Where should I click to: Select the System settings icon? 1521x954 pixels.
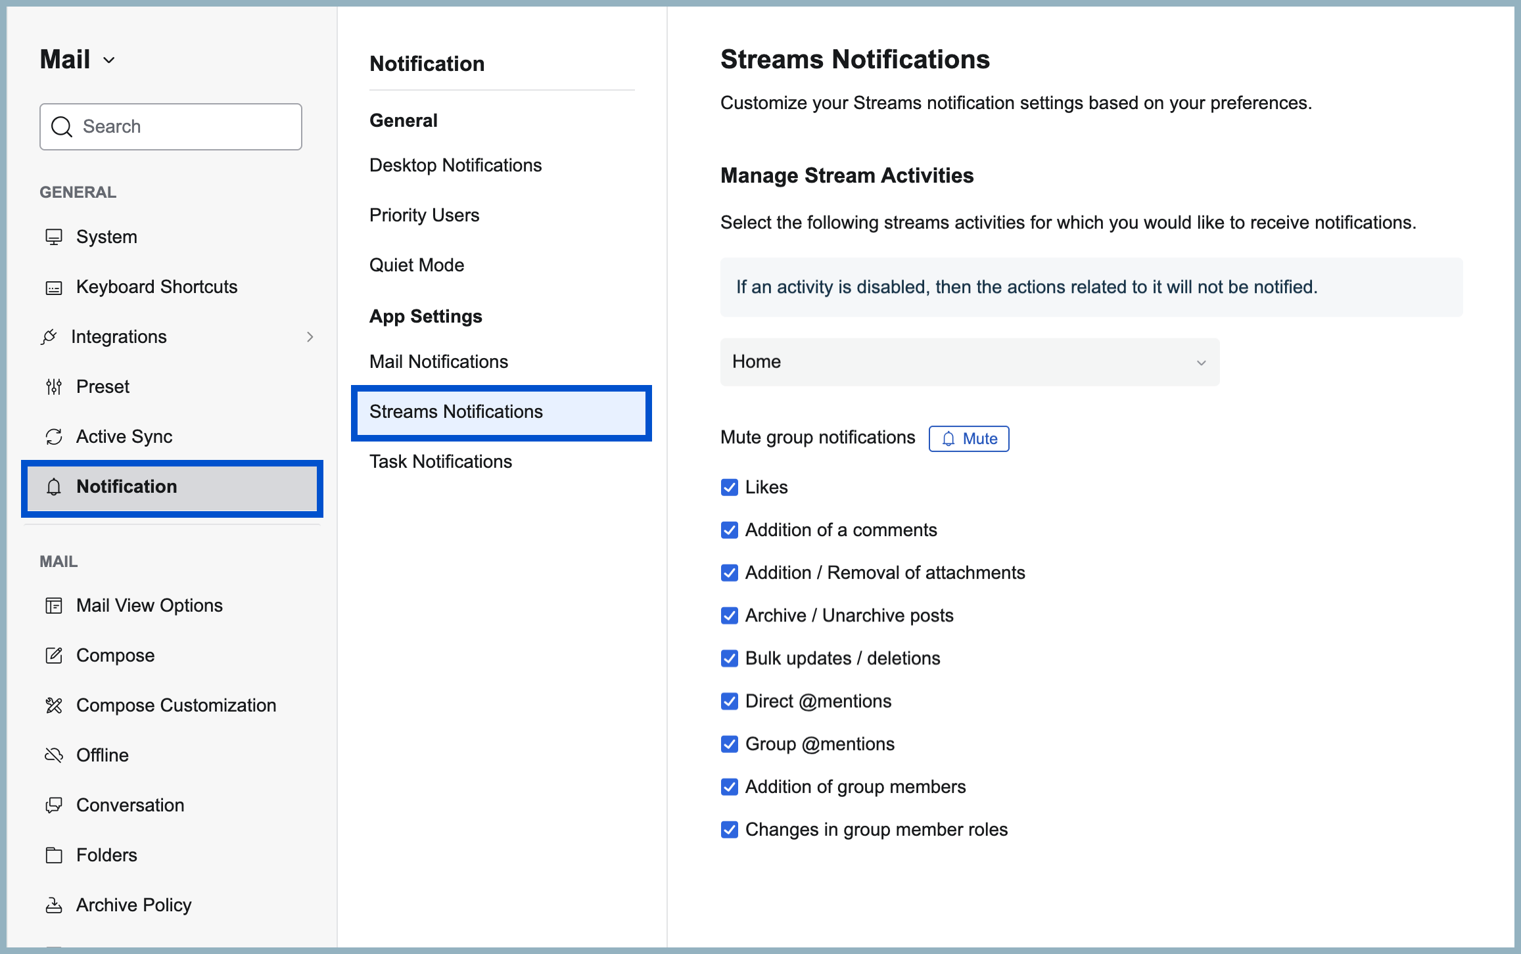[x=55, y=237]
